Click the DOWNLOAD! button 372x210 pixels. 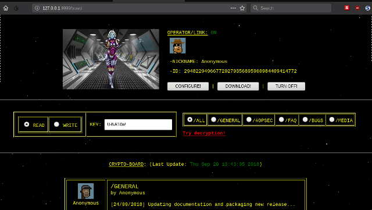(x=238, y=86)
